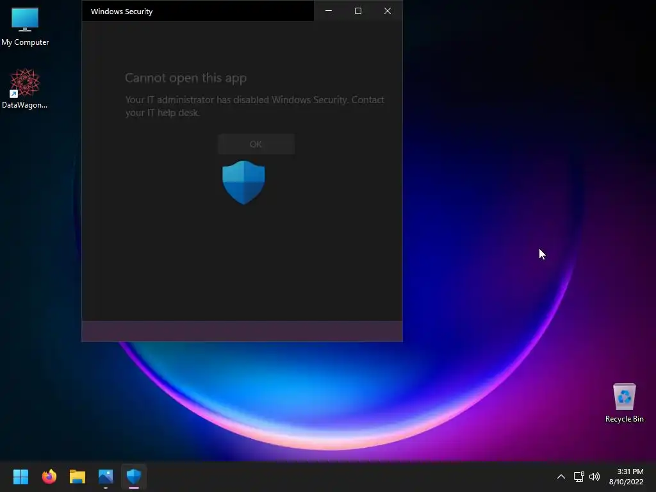Click the 'Cannot open this app' heading
This screenshot has width=656, height=492.
[186, 78]
